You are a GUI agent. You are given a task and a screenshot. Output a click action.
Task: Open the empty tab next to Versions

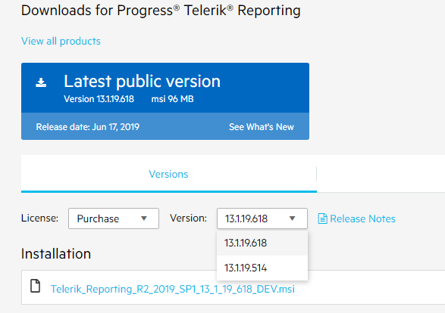click(x=381, y=174)
